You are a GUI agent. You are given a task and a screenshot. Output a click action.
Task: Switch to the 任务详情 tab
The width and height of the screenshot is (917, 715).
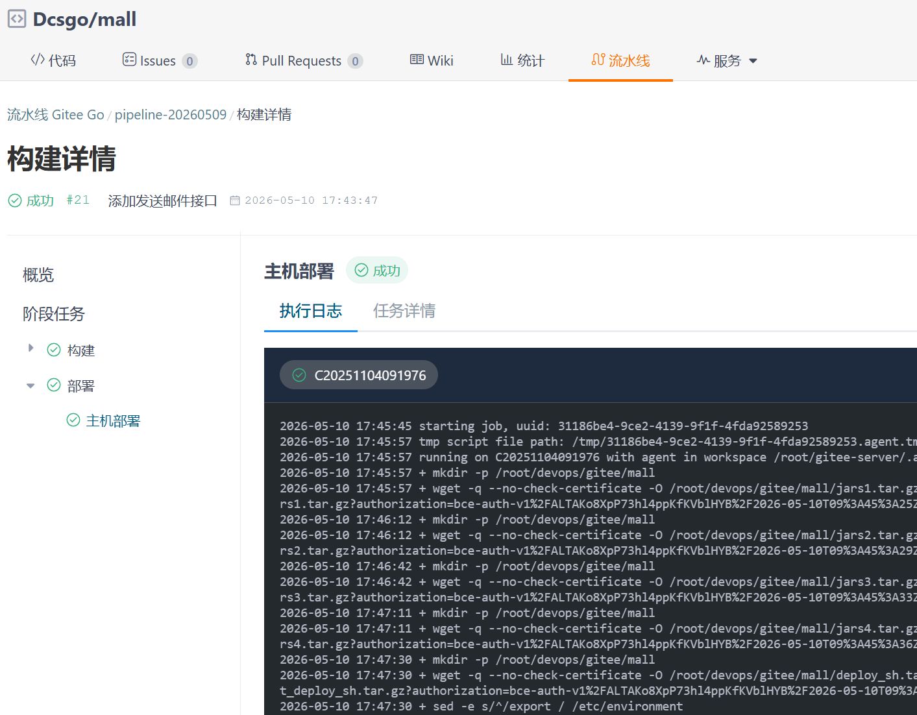pyautogui.click(x=404, y=311)
